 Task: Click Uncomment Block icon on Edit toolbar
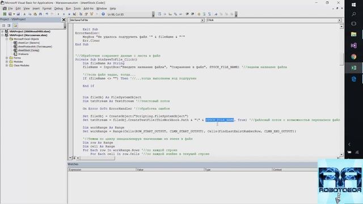point(209,14)
